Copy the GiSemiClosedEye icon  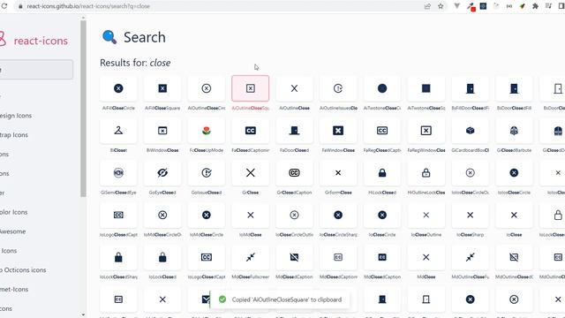coord(118,173)
